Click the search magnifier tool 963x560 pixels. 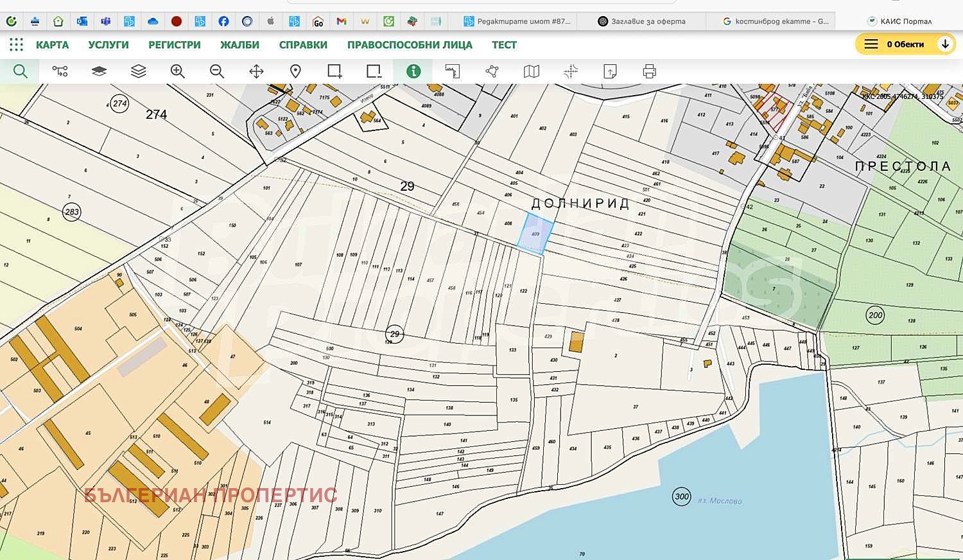21,71
